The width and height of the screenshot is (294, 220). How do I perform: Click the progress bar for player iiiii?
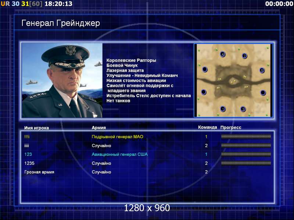pyautogui.click(x=246, y=145)
